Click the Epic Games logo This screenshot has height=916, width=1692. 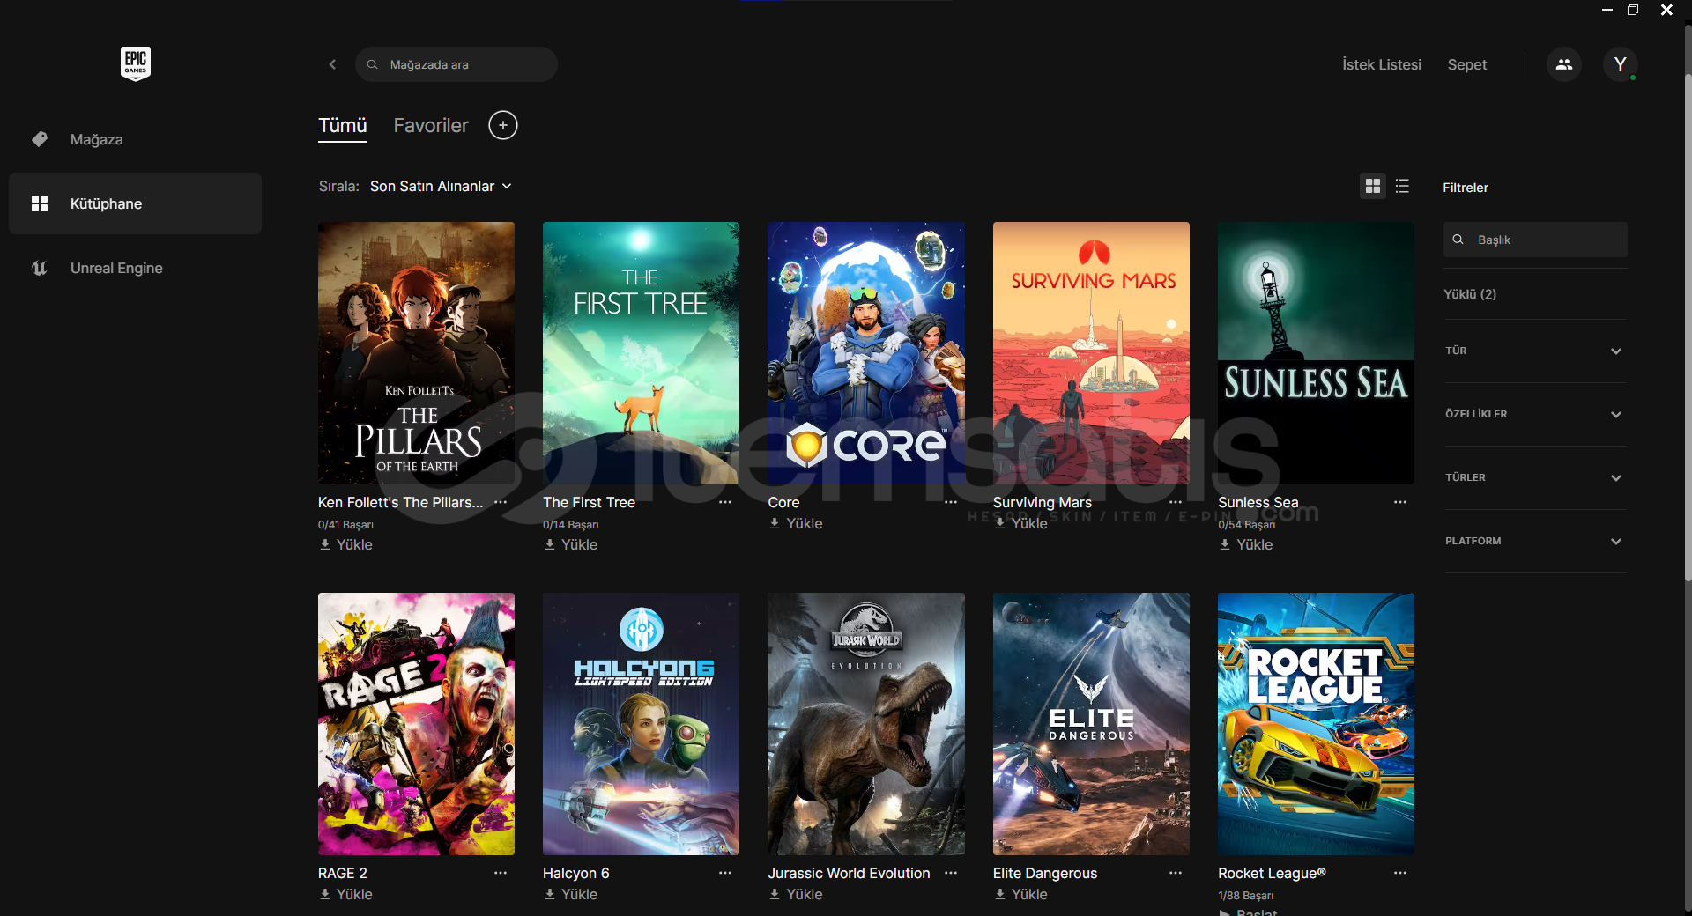click(x=136, y=63)
